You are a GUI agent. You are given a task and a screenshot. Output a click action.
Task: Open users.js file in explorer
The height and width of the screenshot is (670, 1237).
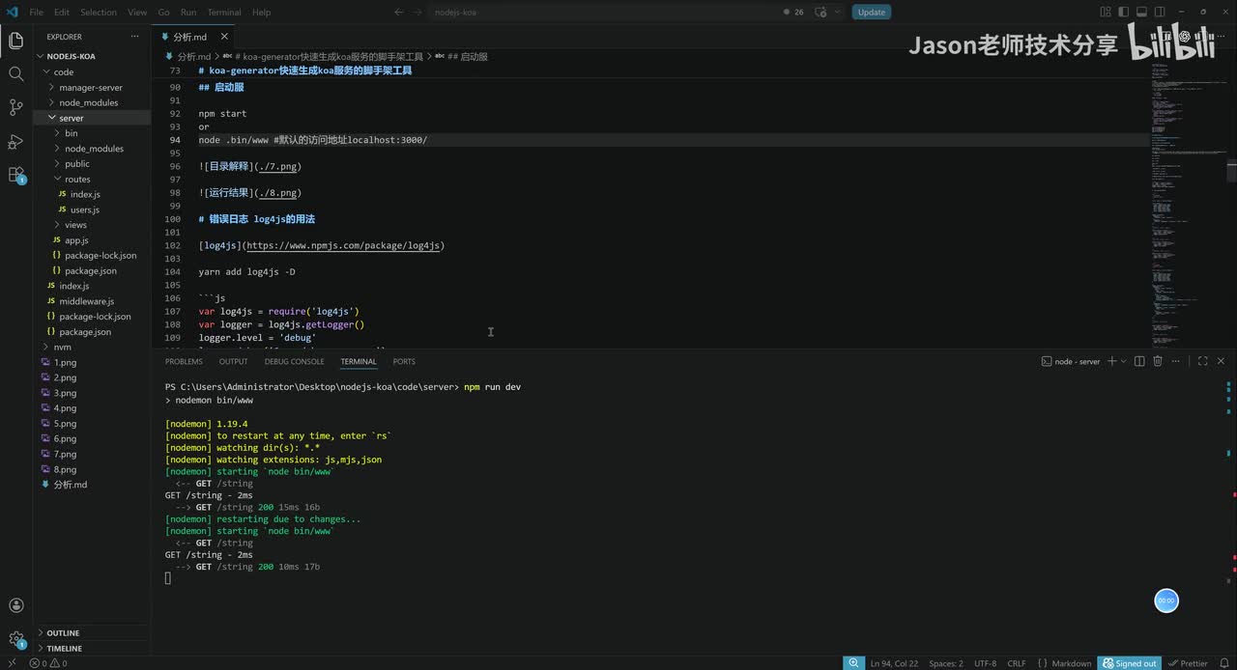click(x=85, y=209)
